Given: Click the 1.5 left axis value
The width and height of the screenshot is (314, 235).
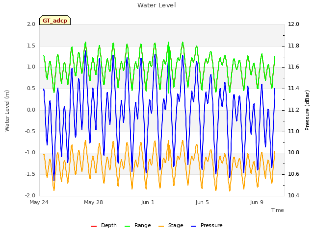Looking at the screenshot, I should pyautogui.click(x=31, y=46).
